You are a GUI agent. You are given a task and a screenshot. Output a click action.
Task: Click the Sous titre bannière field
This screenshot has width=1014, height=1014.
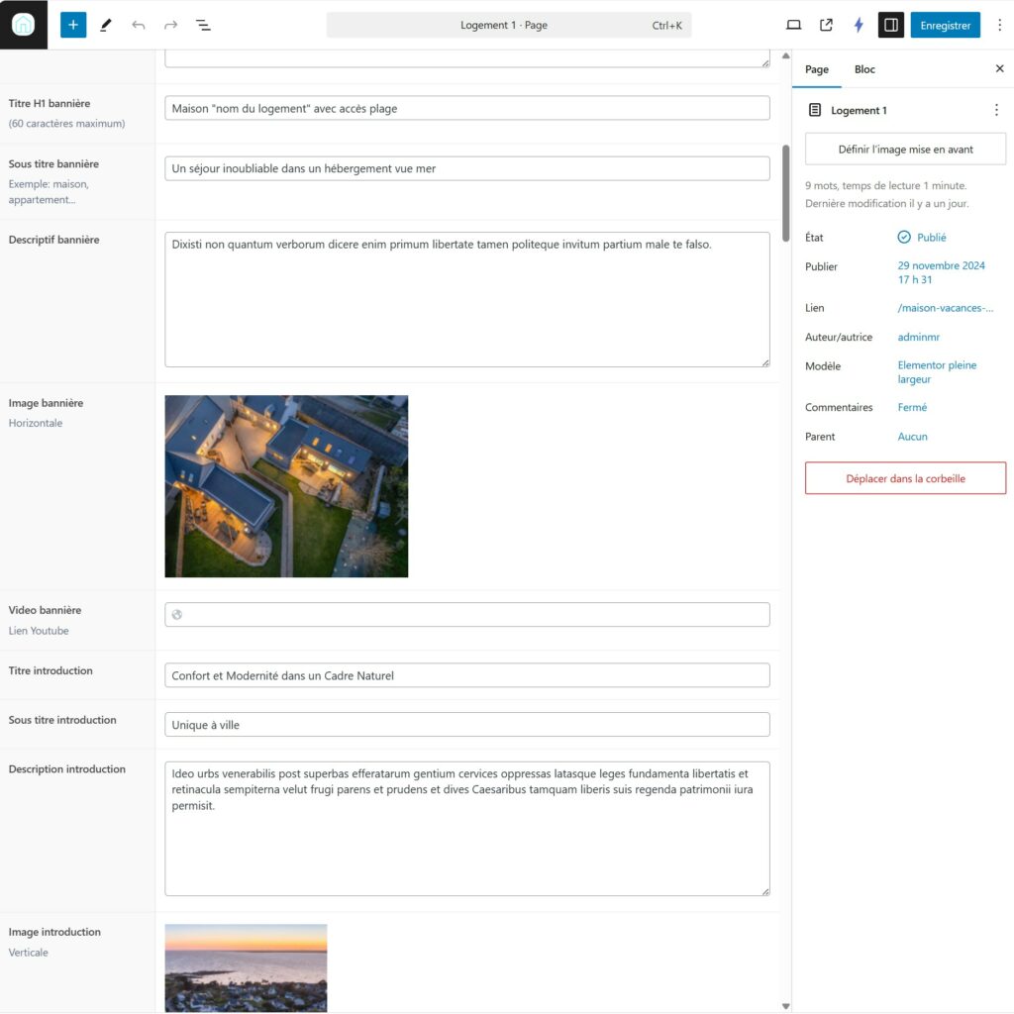pos(467,168)
